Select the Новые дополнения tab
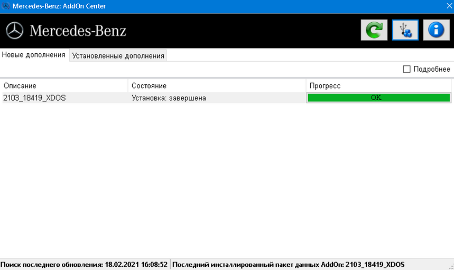The image size is (454, 270). 34,55
